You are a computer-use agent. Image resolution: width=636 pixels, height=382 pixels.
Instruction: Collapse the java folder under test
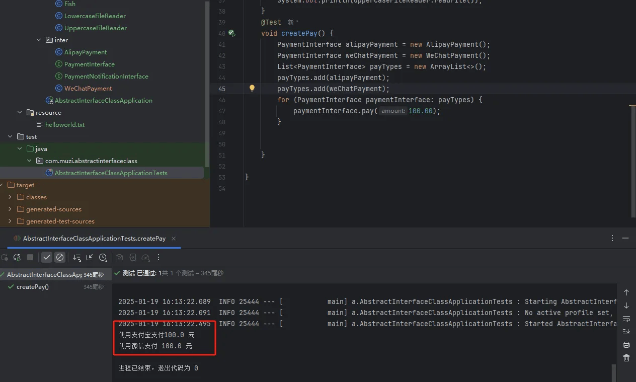coord(20,148)
